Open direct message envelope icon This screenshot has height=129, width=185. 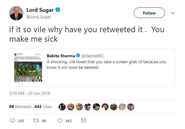83,120
